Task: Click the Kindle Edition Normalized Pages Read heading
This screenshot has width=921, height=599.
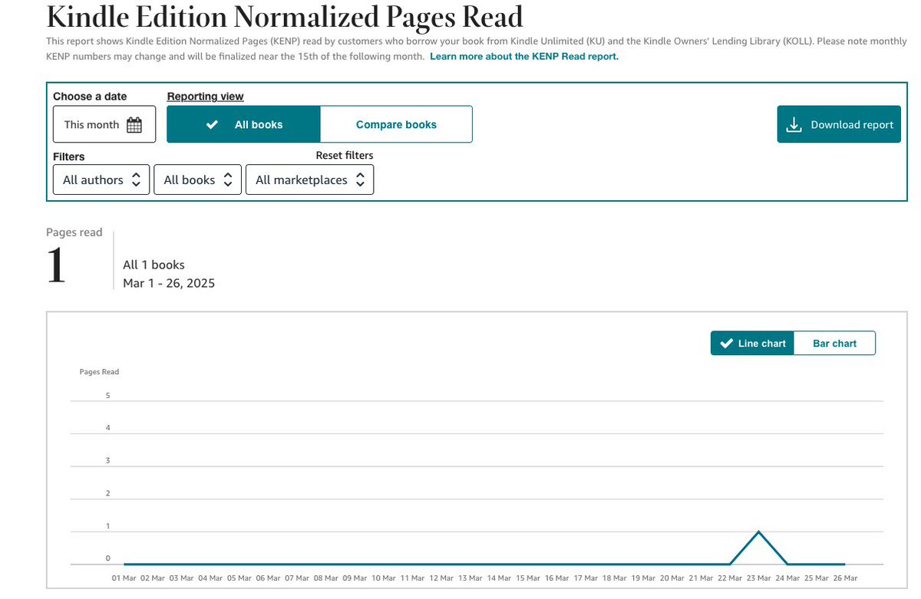Action: point(285,16)
